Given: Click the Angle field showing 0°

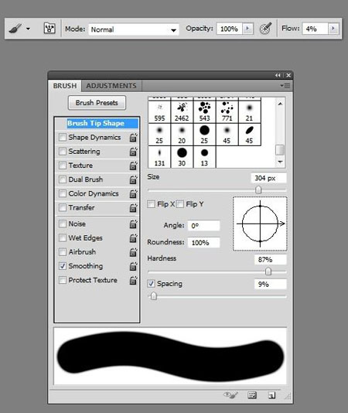Looking at the screenshot, I should click(x=203, y=226).
